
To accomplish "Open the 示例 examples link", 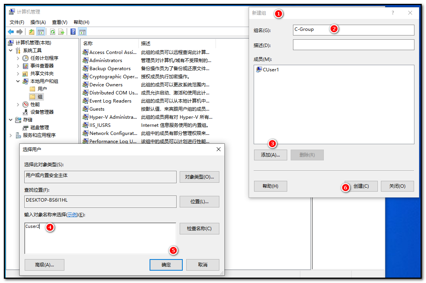I will [x=72, y=215].
